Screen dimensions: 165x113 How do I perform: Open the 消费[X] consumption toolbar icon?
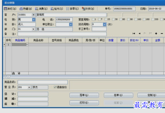[x=41, y=9]
